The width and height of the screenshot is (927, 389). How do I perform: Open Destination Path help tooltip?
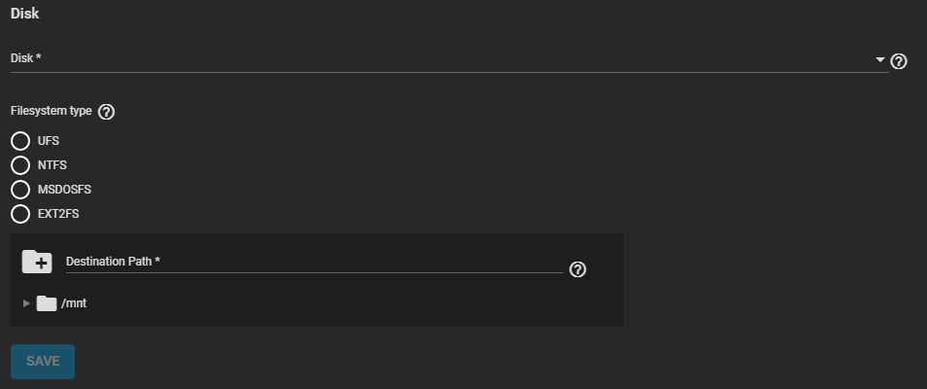tap(578, 269)
